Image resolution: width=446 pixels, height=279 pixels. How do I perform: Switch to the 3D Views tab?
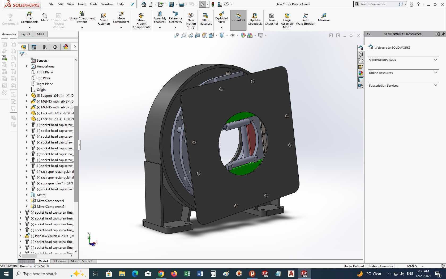coord(59,261)
